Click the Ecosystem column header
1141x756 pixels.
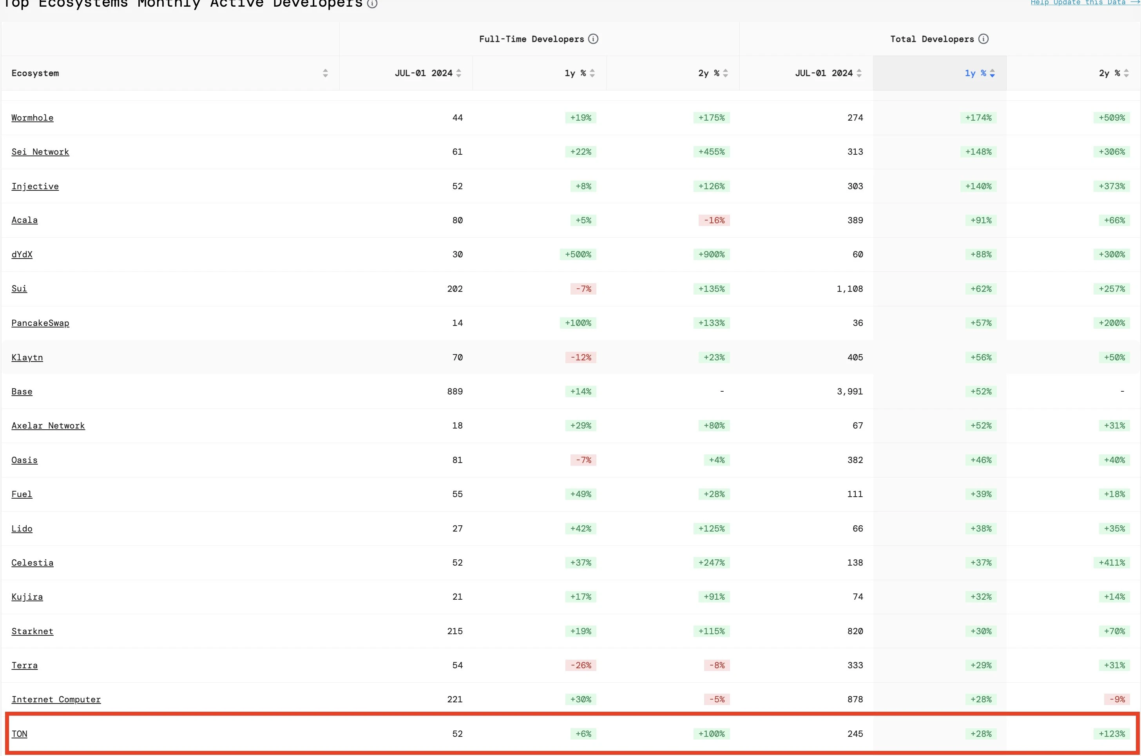point(35,73)
